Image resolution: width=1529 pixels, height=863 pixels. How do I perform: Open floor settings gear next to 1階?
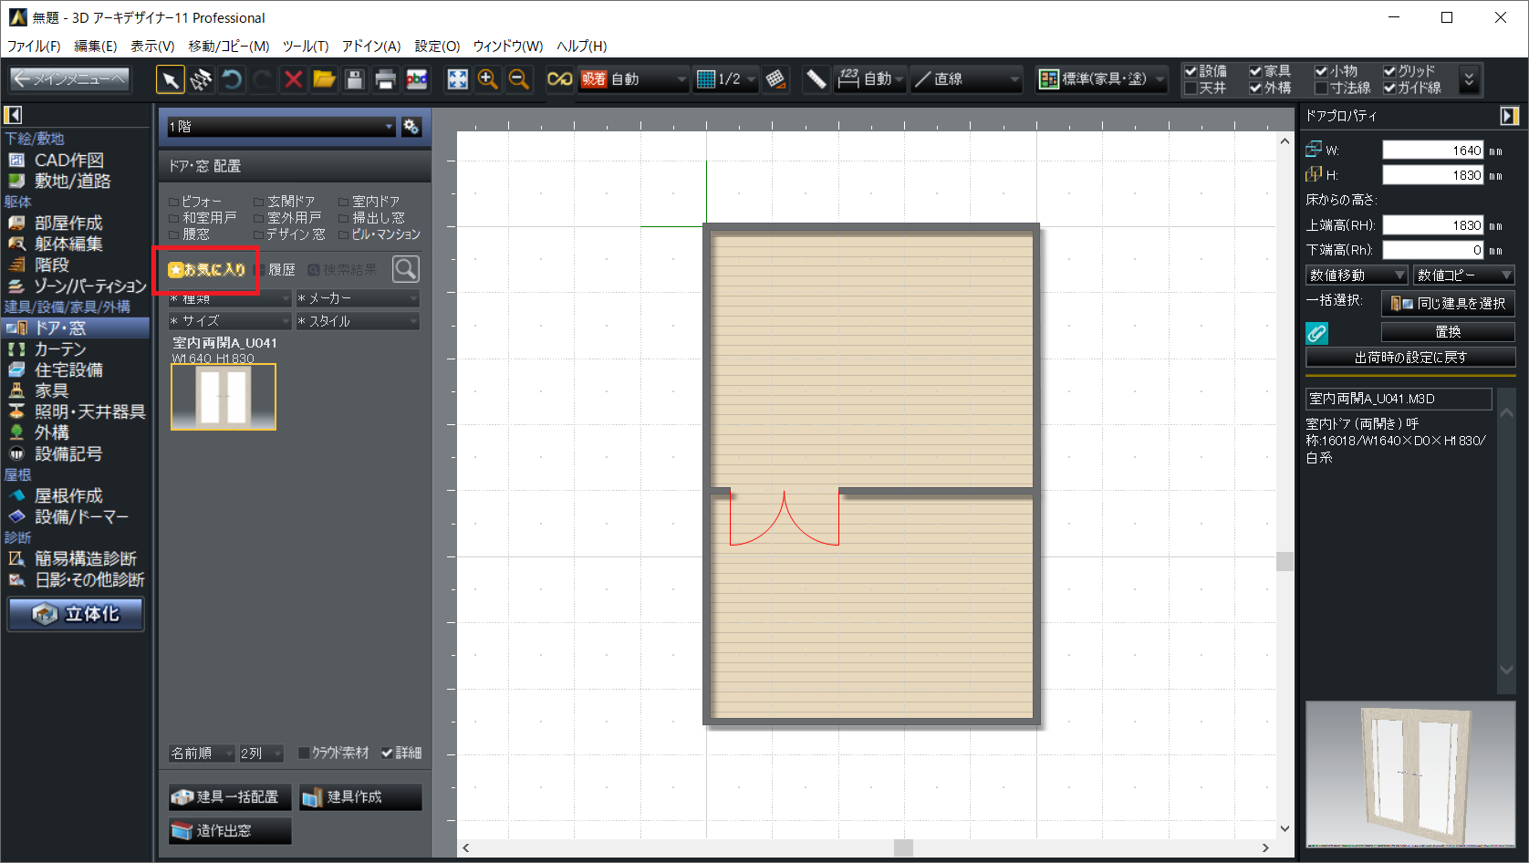pyautogui.click(x=411, y=127)
